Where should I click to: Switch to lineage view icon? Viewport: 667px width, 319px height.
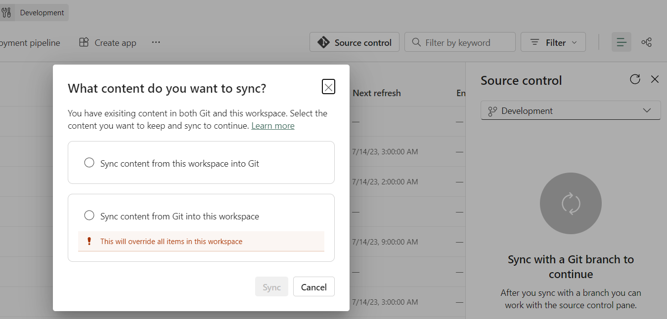click(x=646, y=42)
